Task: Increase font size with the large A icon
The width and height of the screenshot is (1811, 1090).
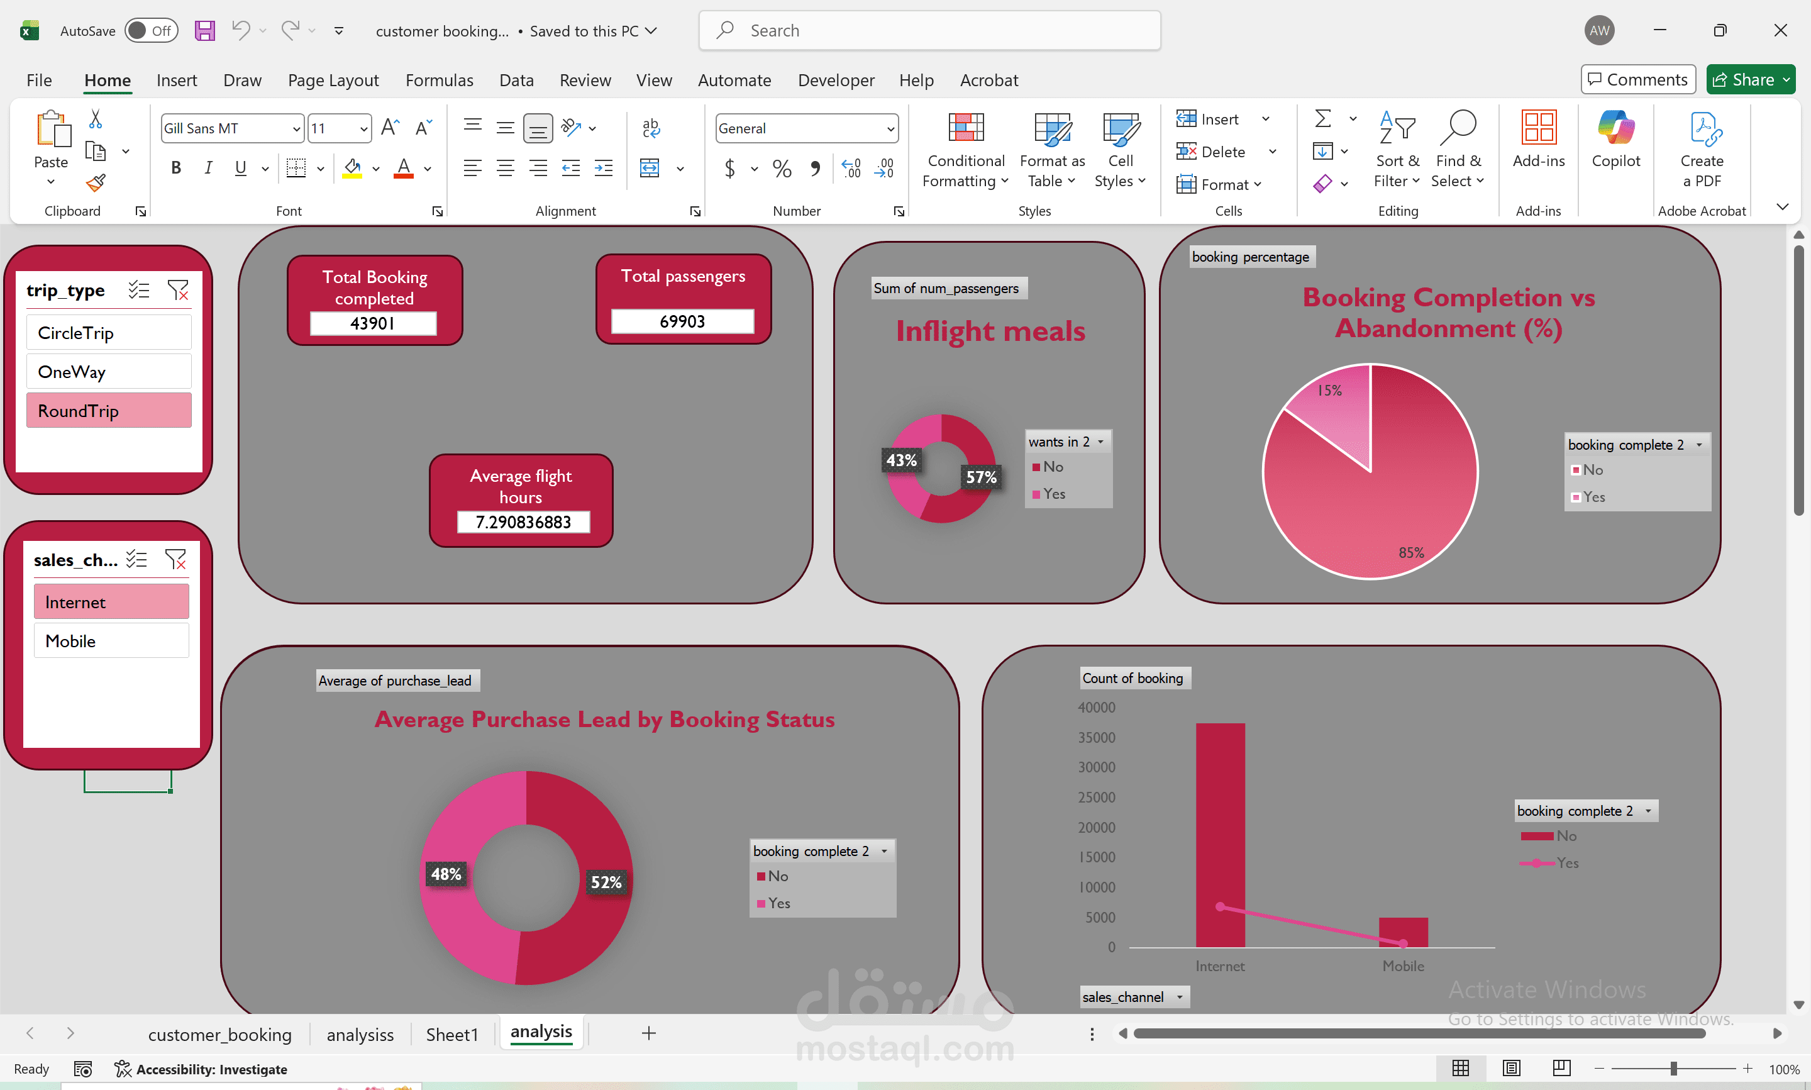Action: (x=390, y=128)
